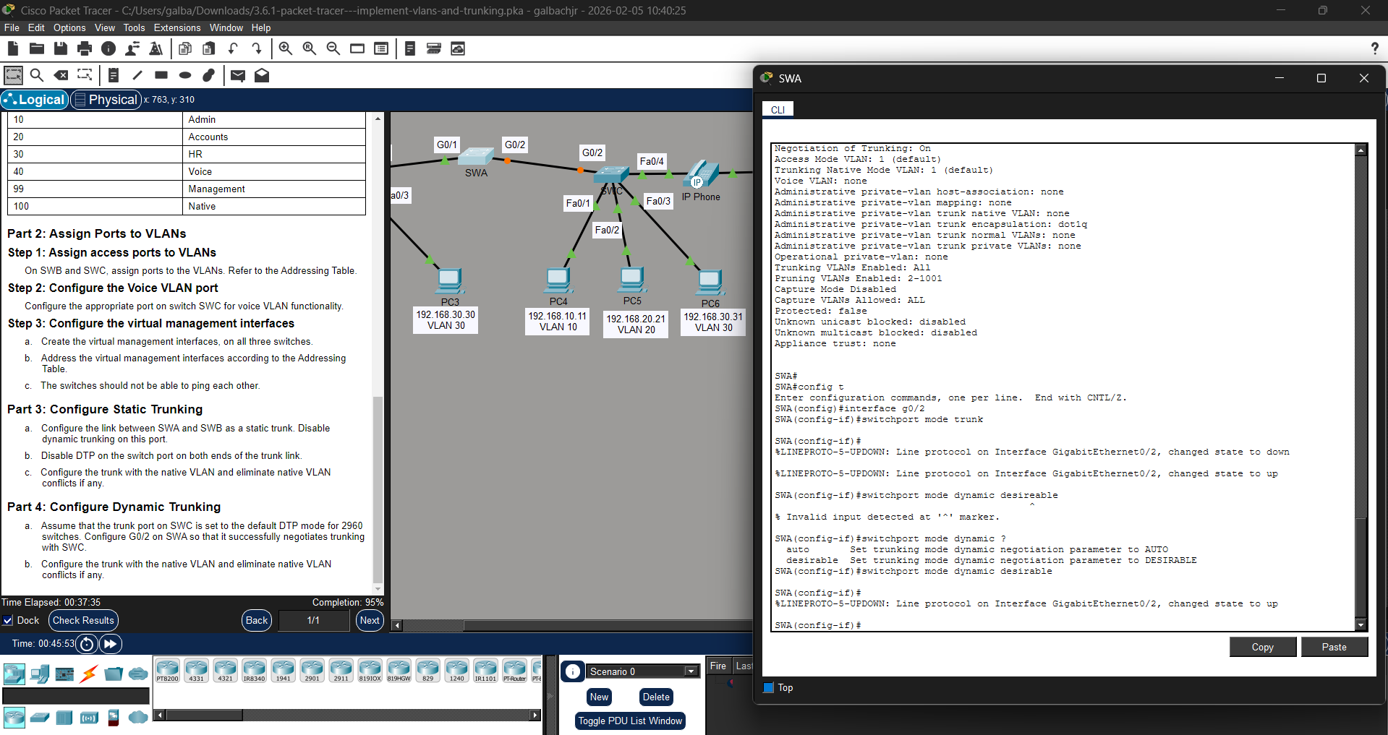Go to Next instruction page
The height and width of the screenshot is (735, 1388).
coord(370,620)
